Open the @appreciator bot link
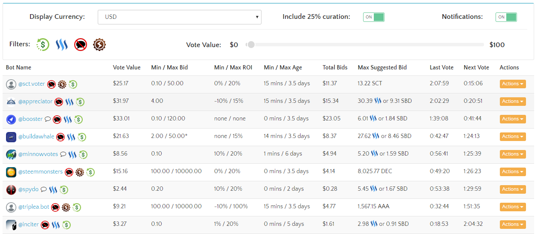 (35, 102)
